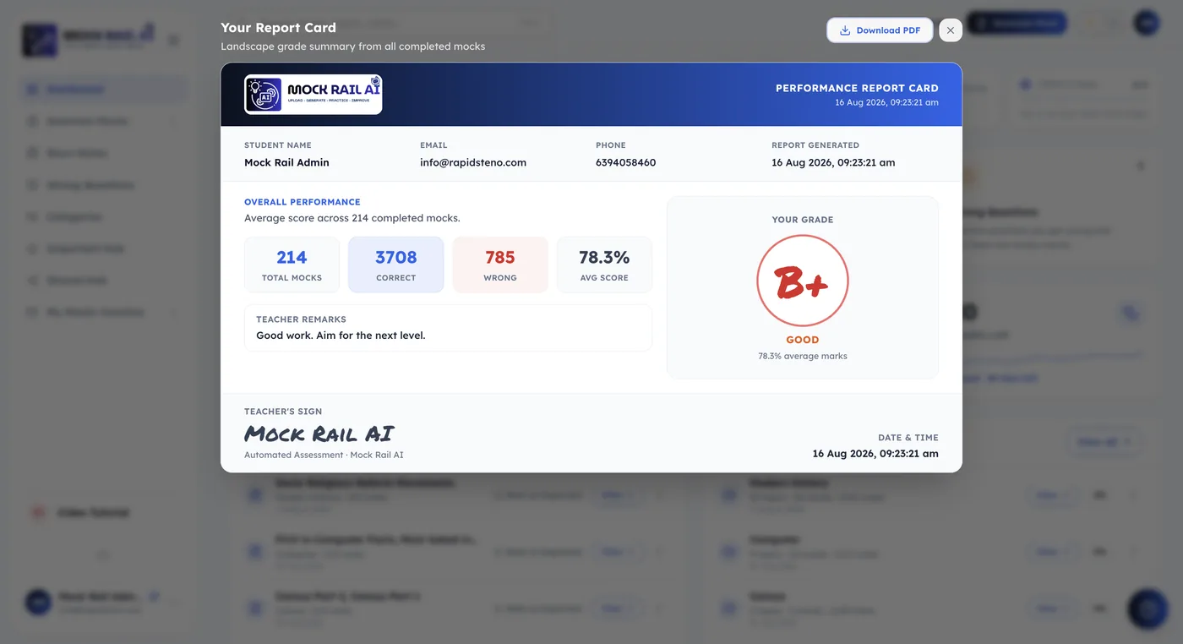Click the Mock Rail AI teacher signature
The width and height of the screenshot is (1183, 644).
coord(319,434)
